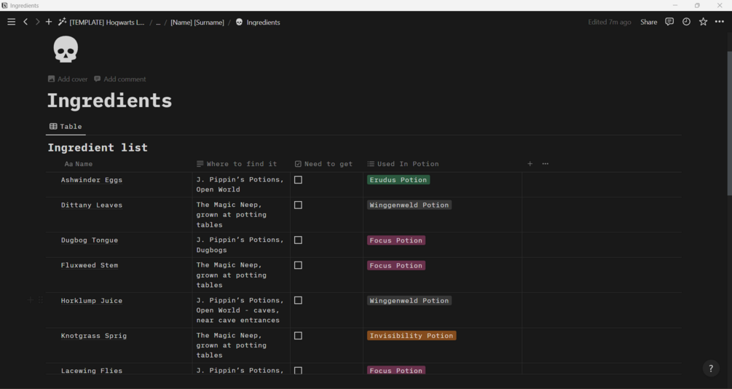This screenshot has height=389, width=732.
Task: Open the Ashwinder Eggs row
Action: pyautogui.click(x=92, y=180)
